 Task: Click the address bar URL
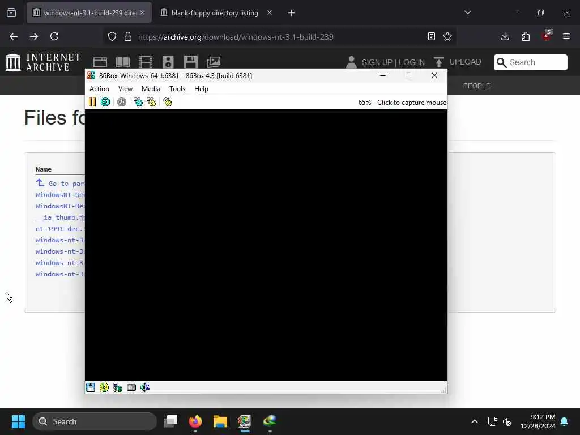(x=236, y=37)
